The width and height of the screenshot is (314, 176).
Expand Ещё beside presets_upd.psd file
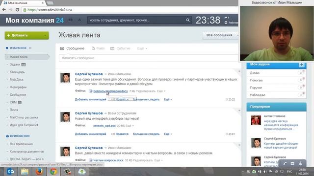tap(130, 126)
